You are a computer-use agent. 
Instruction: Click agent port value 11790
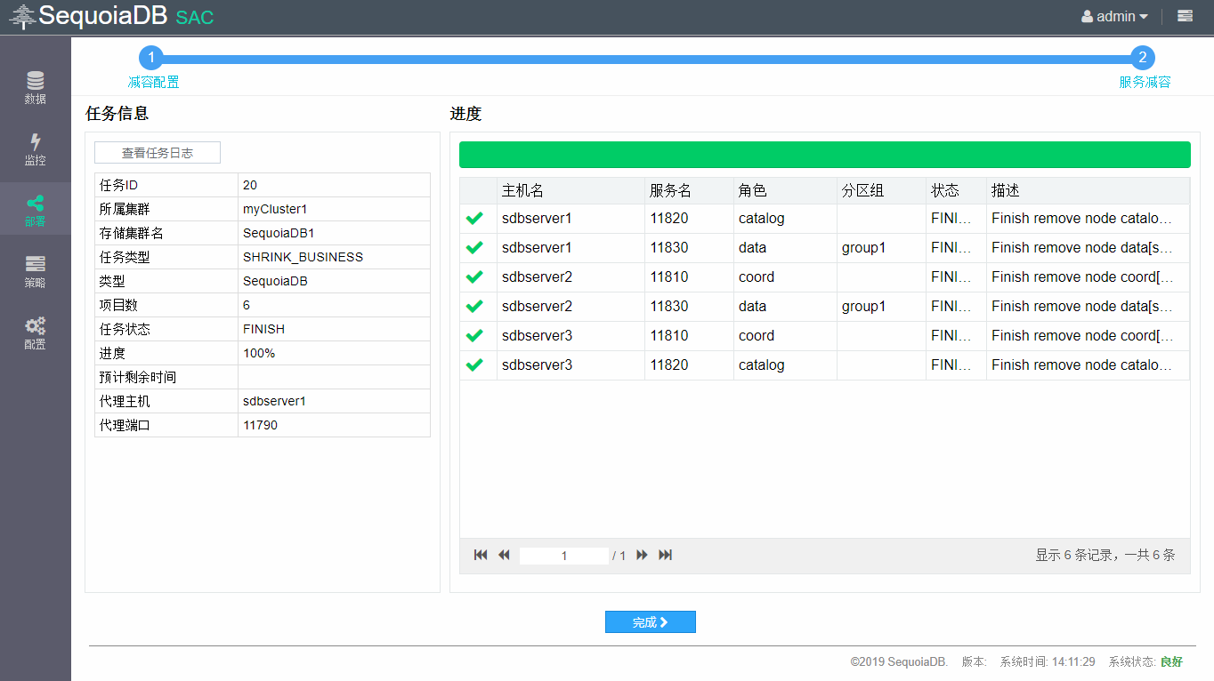pyautogui.click(x=260, y=425)
